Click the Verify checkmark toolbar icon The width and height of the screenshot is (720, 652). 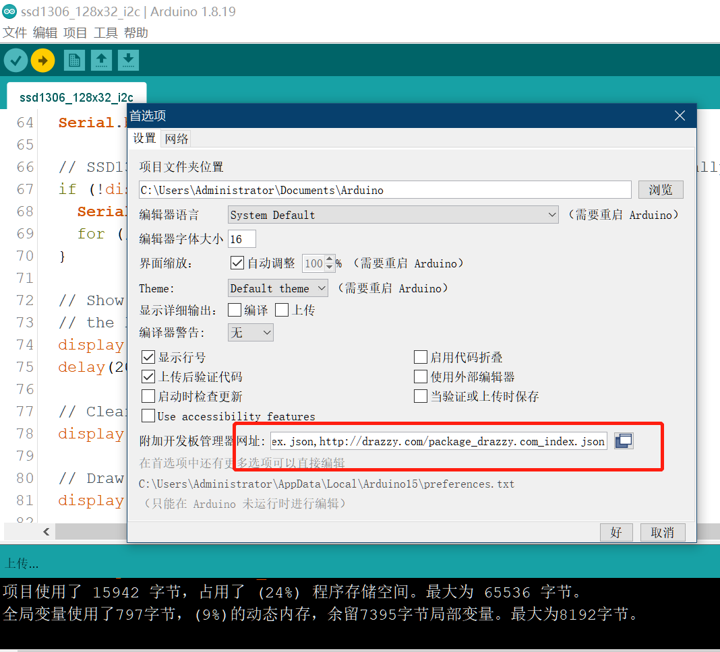pyautogui.click(x=16, y=61)
